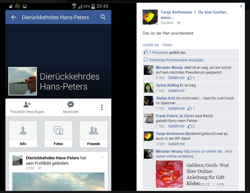Tap the back arrow in profile header
Viewport: 250px width, 193px height.
[14, 17]
